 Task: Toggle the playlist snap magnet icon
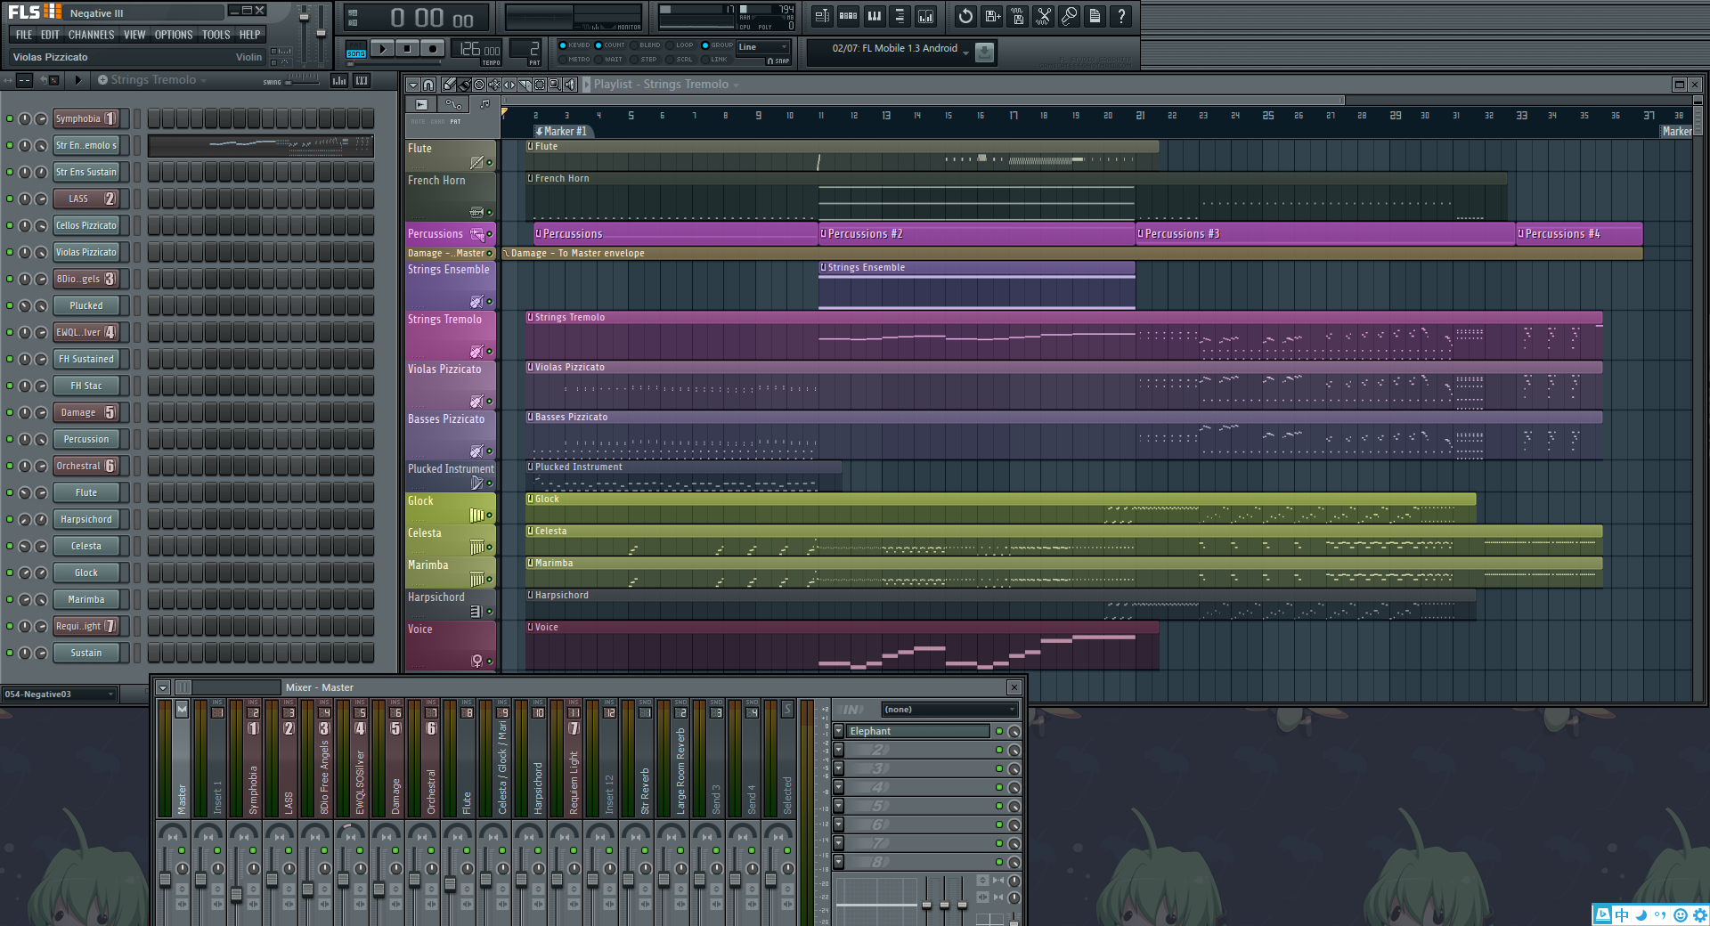coord(428,85)
